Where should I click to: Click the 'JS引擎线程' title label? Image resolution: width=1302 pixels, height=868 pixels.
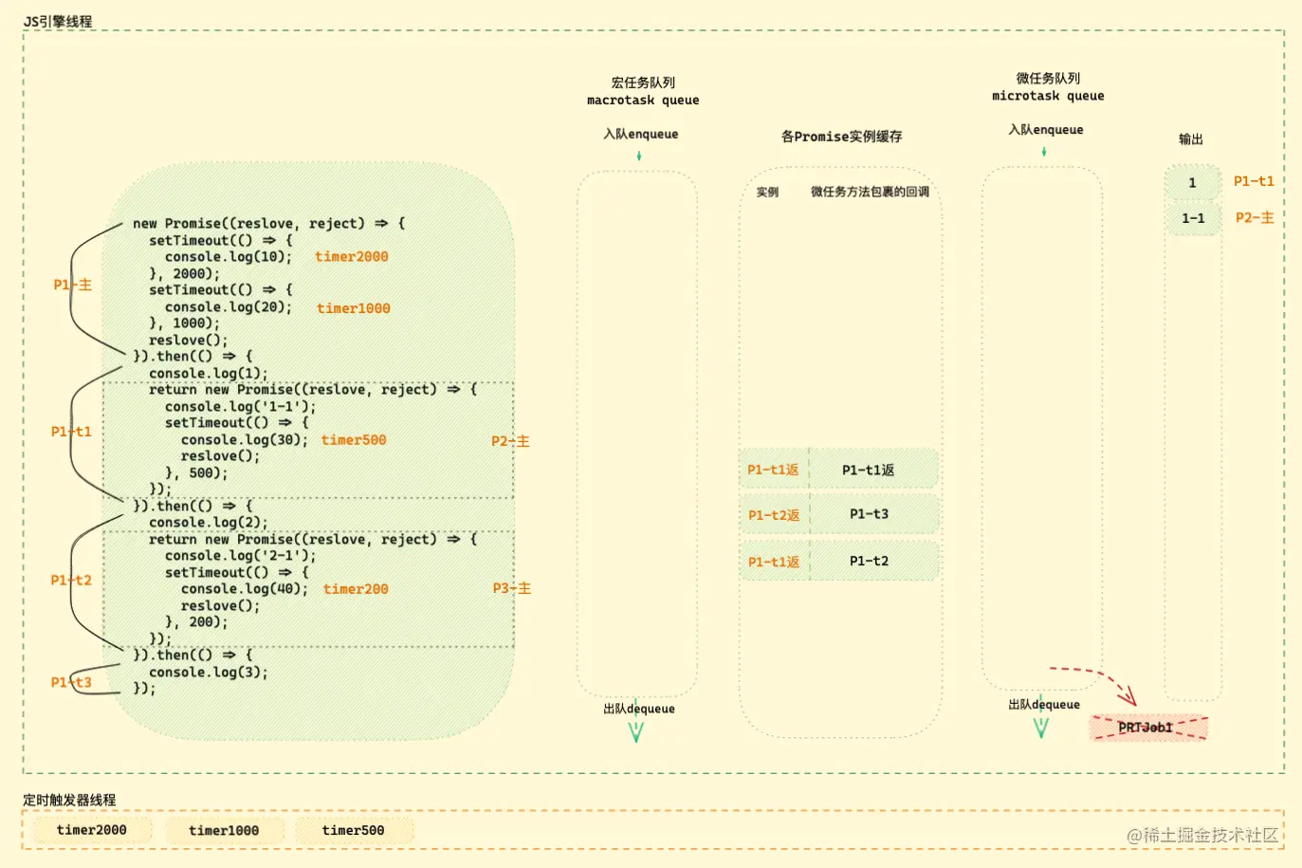pos(58,21)
